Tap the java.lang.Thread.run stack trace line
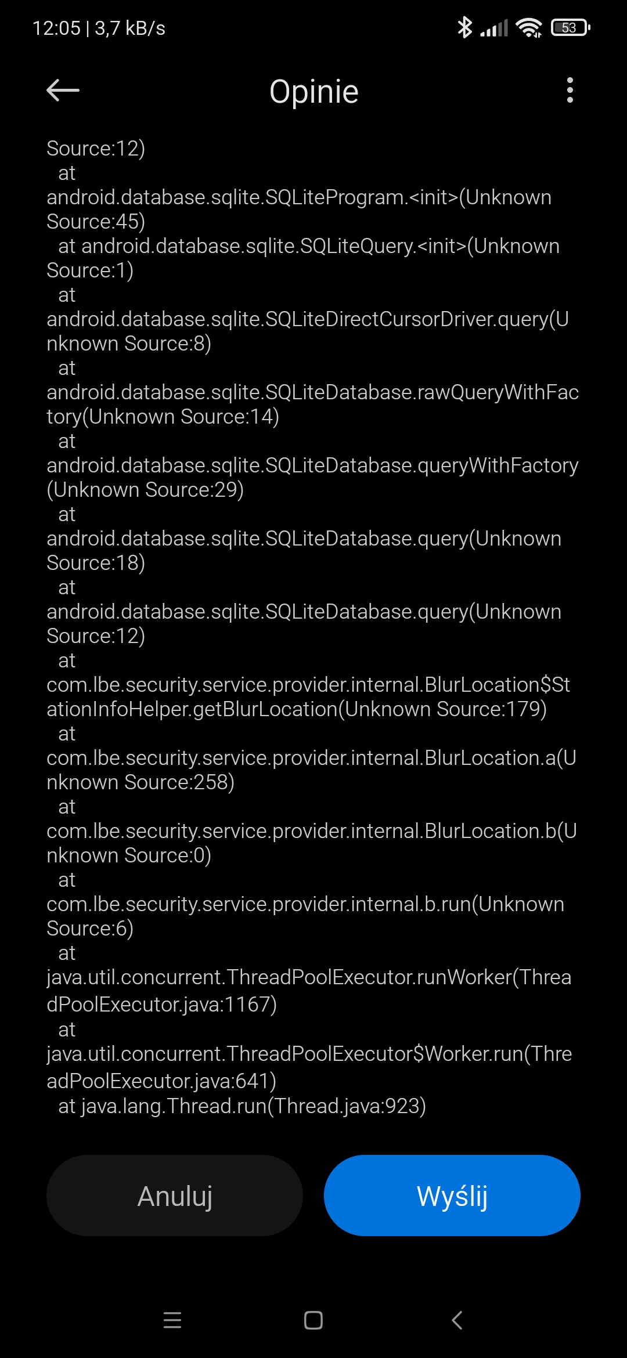This screenshot has width=627, height=1358. (x=242, y=1106)
